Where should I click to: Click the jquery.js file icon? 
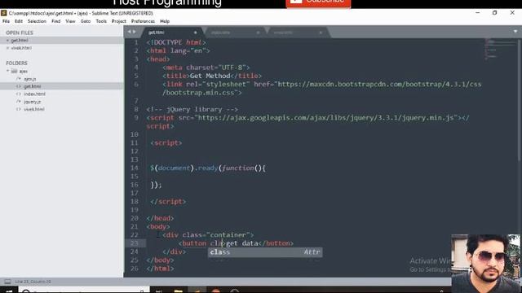click(19, 102)
